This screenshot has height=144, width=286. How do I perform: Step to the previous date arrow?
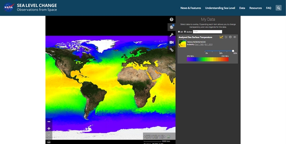(x=145, y=137)
